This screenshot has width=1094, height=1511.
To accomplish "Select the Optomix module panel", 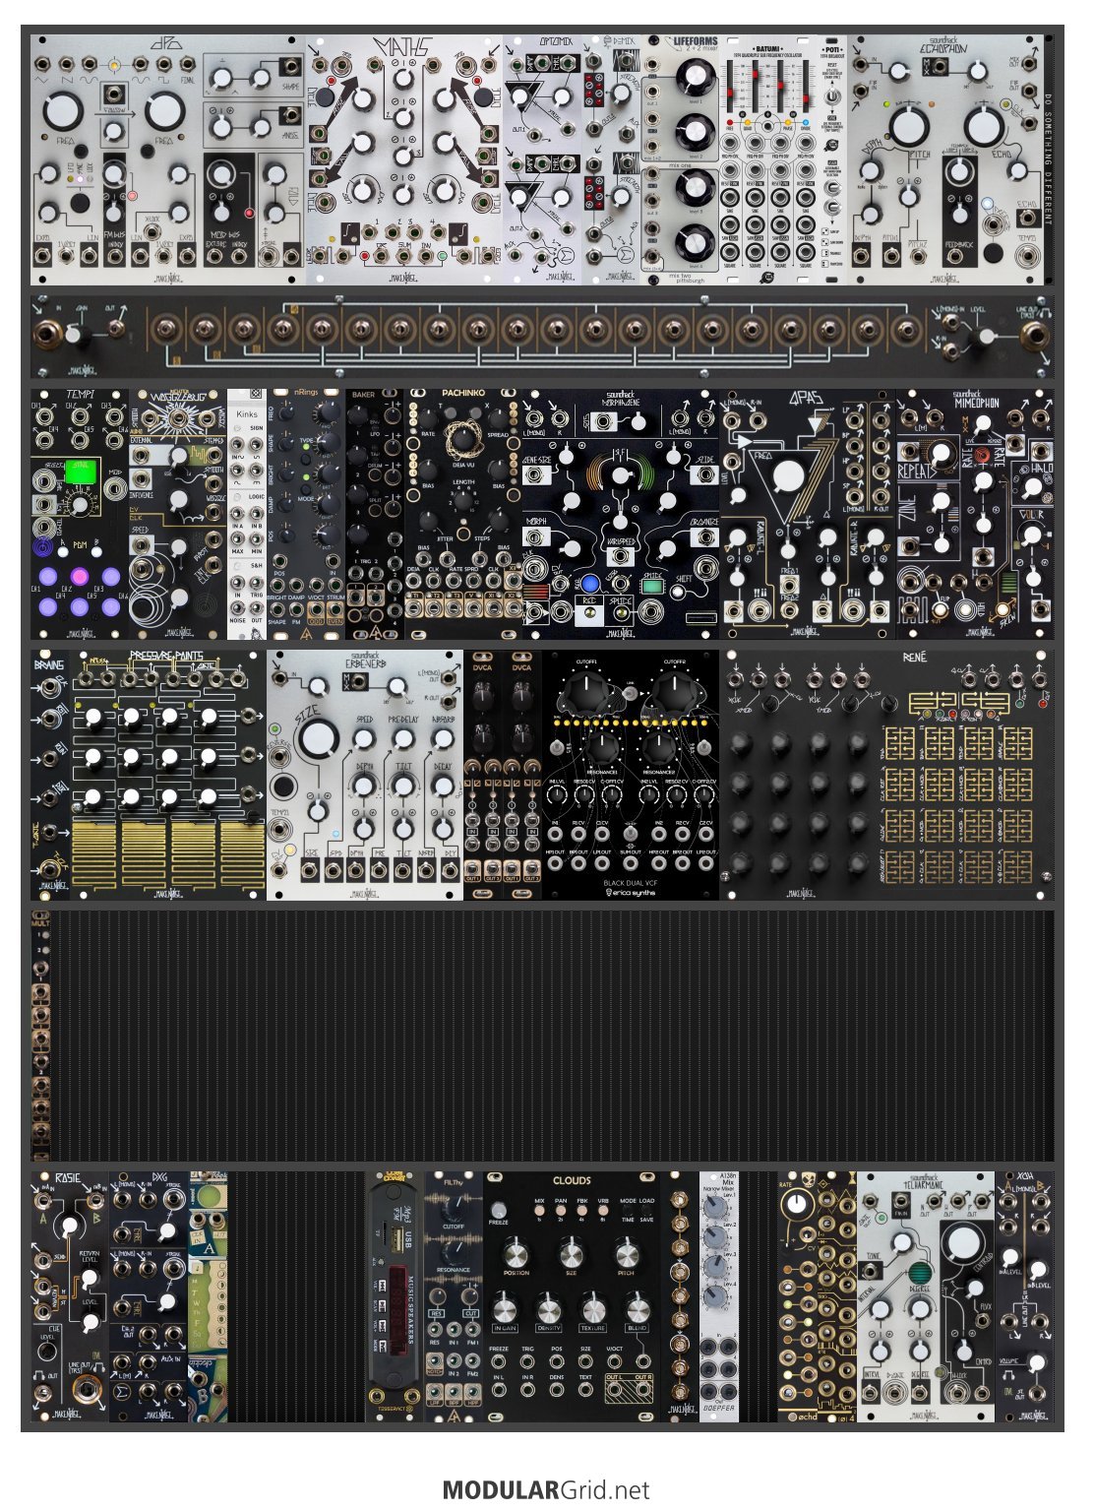I will tap(543, 160).
